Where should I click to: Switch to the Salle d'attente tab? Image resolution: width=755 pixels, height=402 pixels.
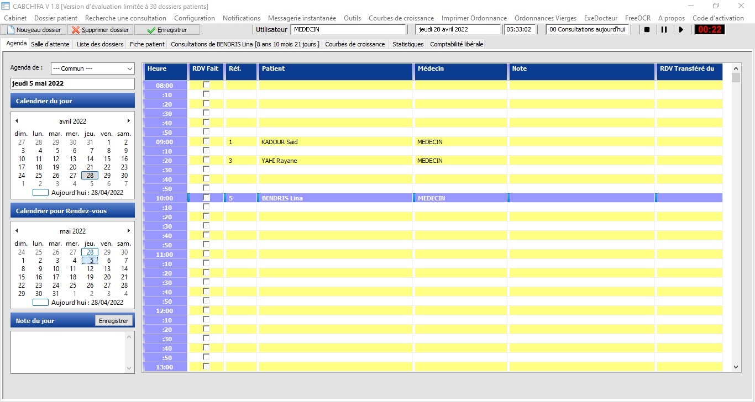point(51,44)
